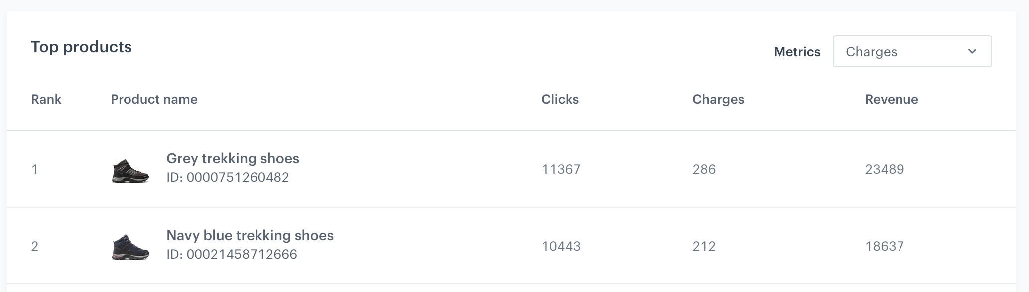Click the 18637 revenue value

point(884,246)
